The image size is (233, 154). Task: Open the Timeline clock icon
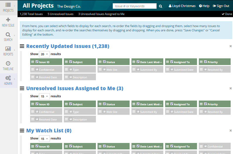pos(8,64)
